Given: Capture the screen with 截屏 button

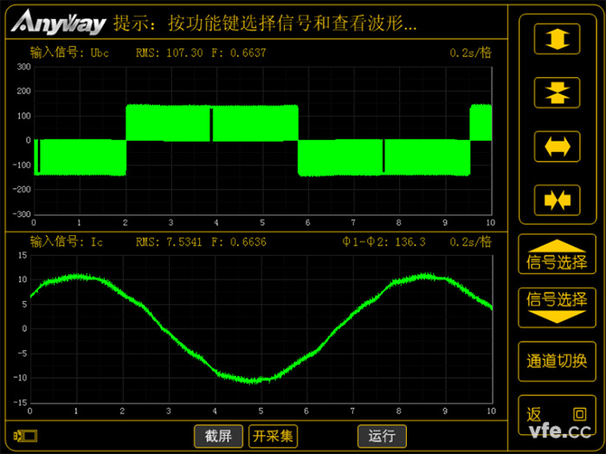Looking at the screenshot, I should [217, 436].
